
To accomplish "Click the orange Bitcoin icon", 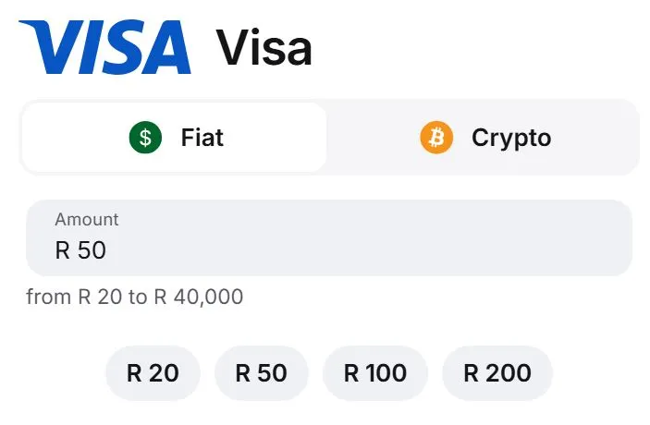I will pyautogui.click(x=436, y=138).
